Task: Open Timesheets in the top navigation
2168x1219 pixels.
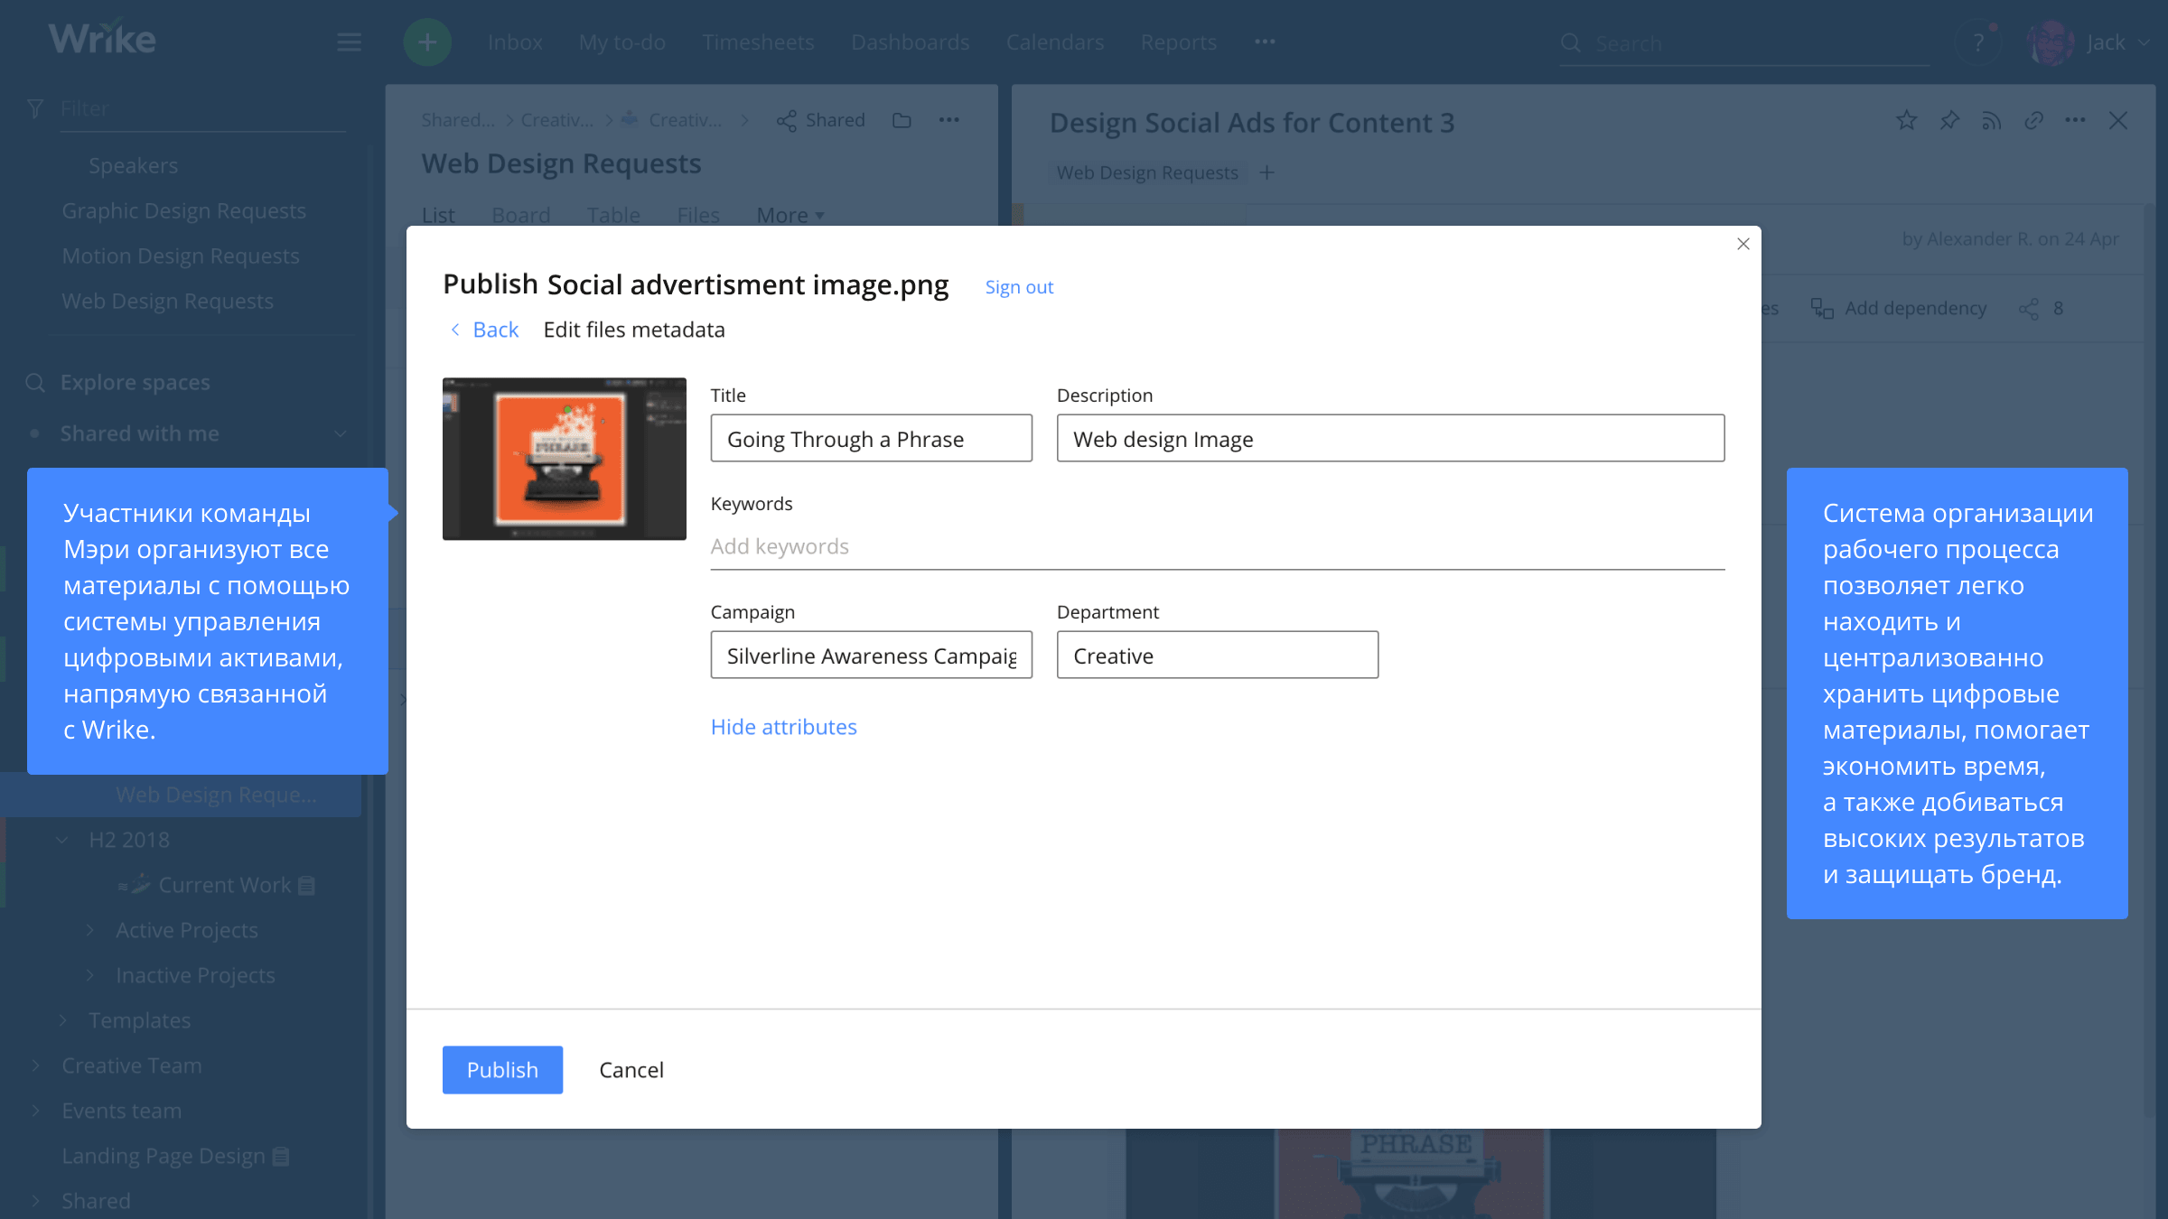Action: 758,42
